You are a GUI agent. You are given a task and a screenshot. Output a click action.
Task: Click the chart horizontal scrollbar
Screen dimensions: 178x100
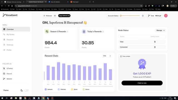[x=98, y=86]
